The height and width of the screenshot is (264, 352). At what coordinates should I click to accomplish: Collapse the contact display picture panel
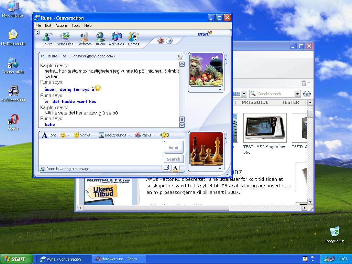tap(225, 59)
